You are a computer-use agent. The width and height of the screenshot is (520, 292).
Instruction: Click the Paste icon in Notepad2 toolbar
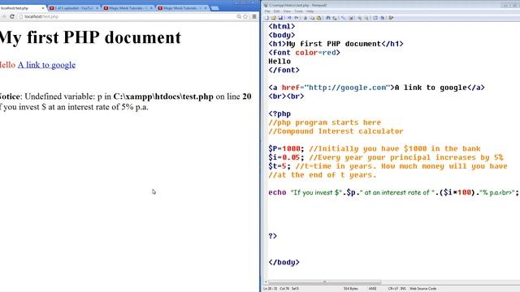[318, 18]
